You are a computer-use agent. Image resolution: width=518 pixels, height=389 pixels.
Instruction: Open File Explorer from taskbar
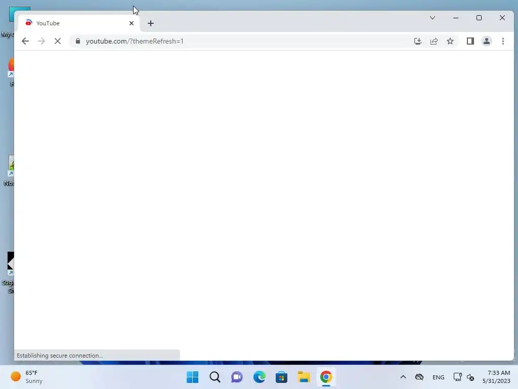click(304, 377)
